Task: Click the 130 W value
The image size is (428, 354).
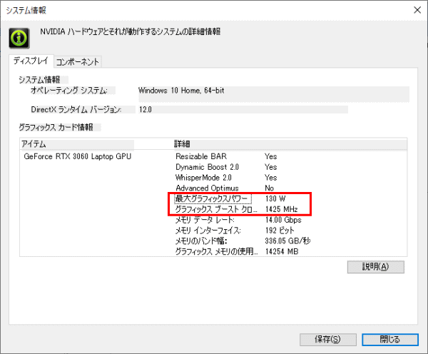Action: pyautogui.click(x=275, y=198)
